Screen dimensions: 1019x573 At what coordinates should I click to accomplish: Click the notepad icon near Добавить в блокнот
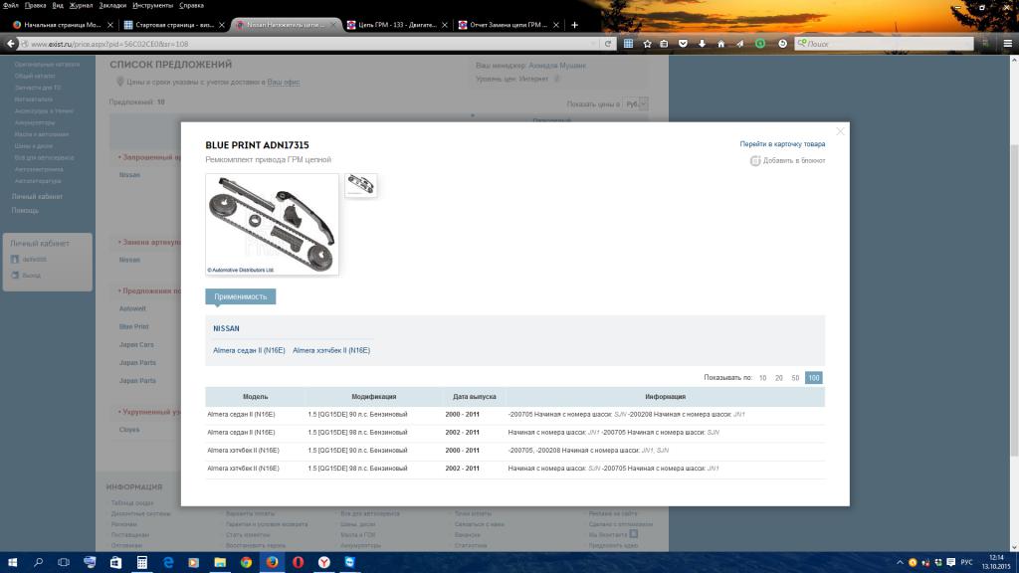[x=755, y=160]
